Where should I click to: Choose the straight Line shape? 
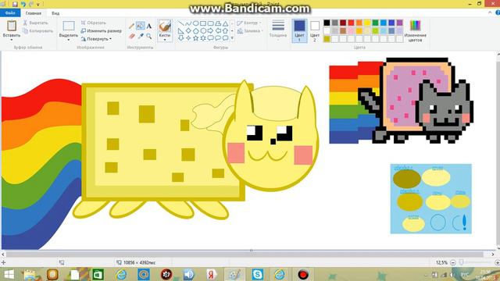tap(180, 23)
